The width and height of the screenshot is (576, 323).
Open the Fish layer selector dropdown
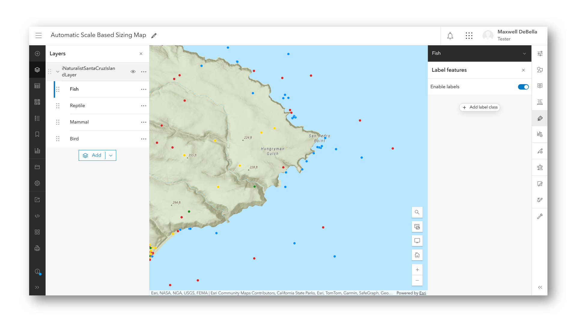coord(524,54)
